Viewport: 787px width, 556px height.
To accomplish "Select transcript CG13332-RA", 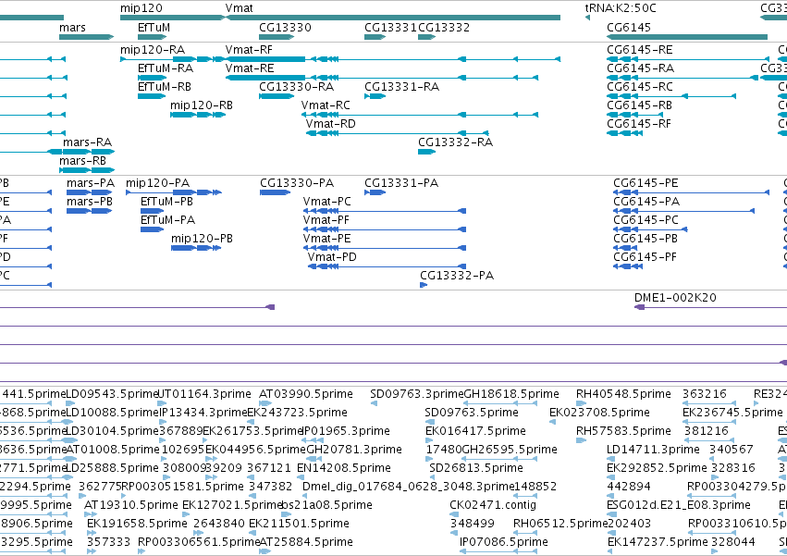I will [455, 142].
